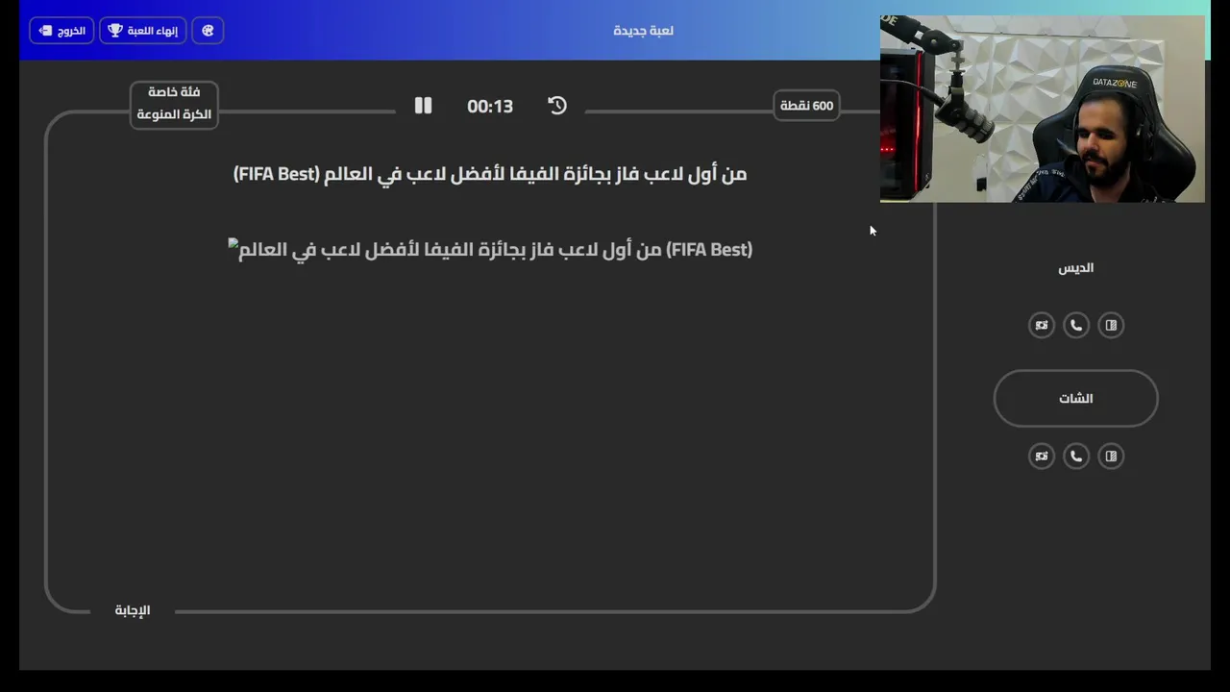The image size is (1230, 692).
Task: Click the broken question image placeholder
Action: point(490,250)
